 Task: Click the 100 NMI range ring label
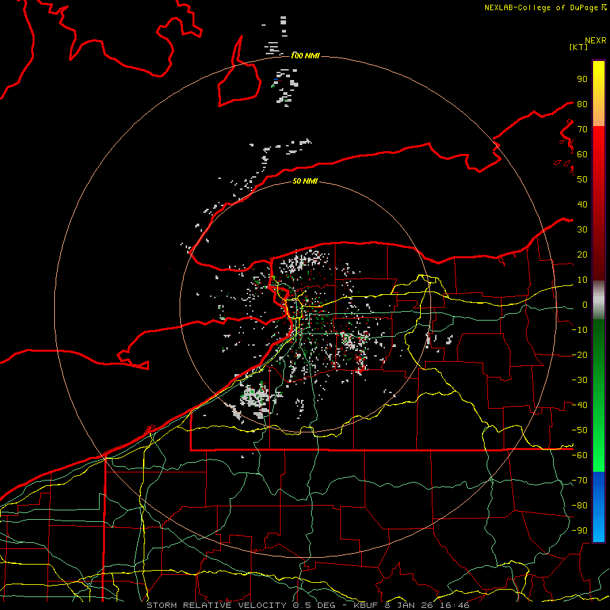point(306,56)
